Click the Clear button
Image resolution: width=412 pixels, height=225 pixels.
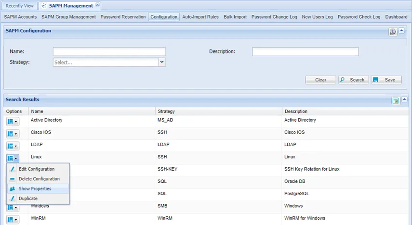pyautogui.click(x=320, y=80)
